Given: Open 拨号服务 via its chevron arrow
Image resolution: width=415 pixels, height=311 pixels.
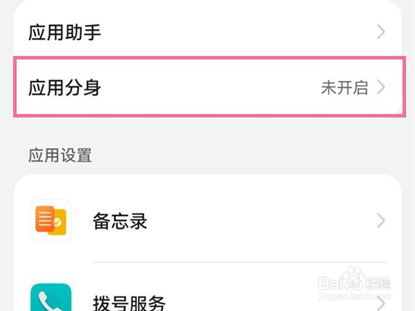Looking at the screenshot, I should tap(380, 303).
